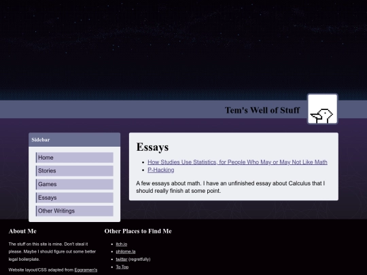
Task: Click the Essays page heading
Action: coord(152,147)
